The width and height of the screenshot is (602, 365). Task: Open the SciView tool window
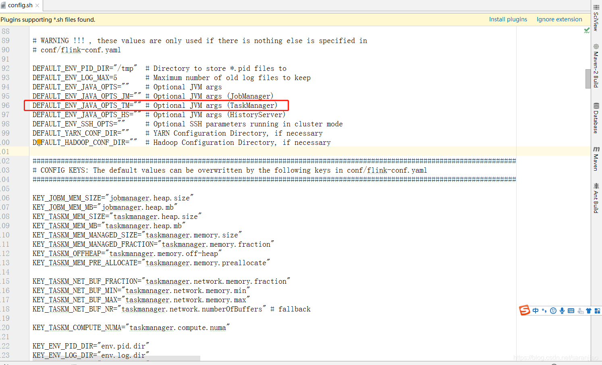[596, 18]
